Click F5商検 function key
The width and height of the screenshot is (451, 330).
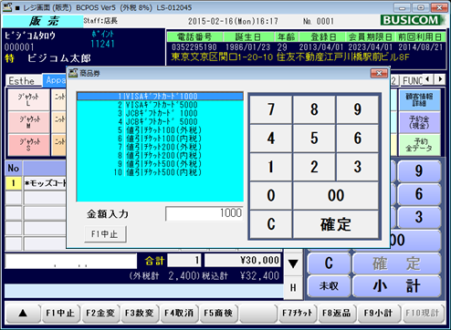point(218,313)
